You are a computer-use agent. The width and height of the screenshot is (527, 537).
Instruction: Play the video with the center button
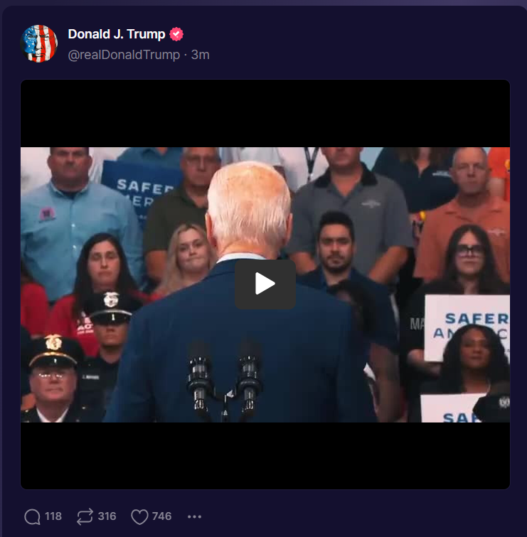265,284
